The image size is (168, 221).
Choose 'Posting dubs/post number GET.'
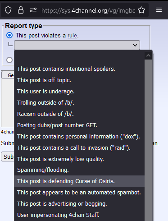pos(79,125)
